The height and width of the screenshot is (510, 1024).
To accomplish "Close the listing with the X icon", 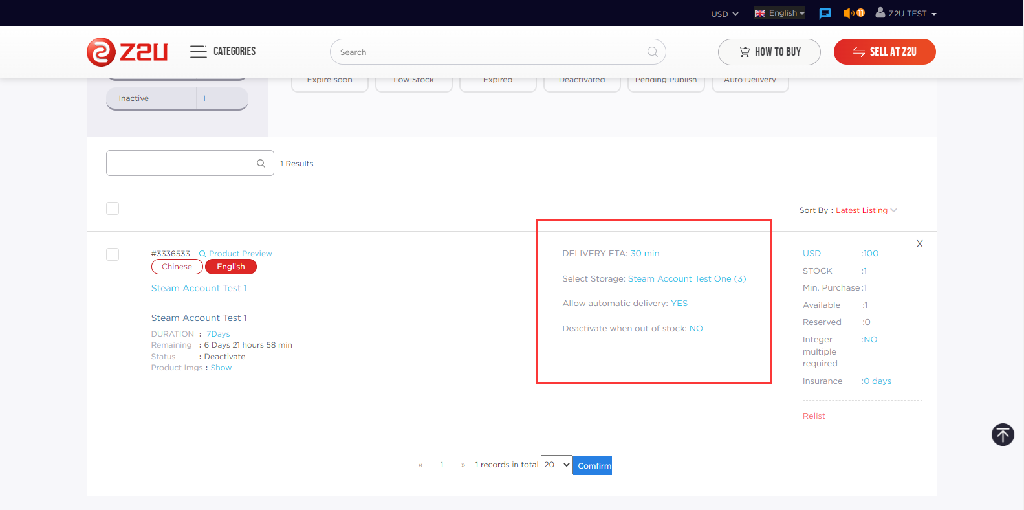I will (919, 244).
